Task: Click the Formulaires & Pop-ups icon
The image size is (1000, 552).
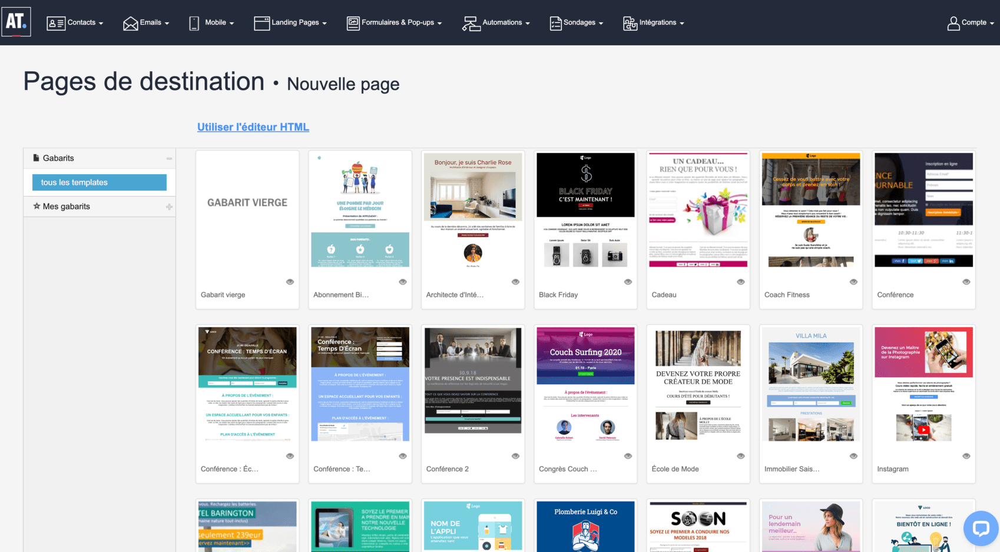Action: (x=353, y=23)
